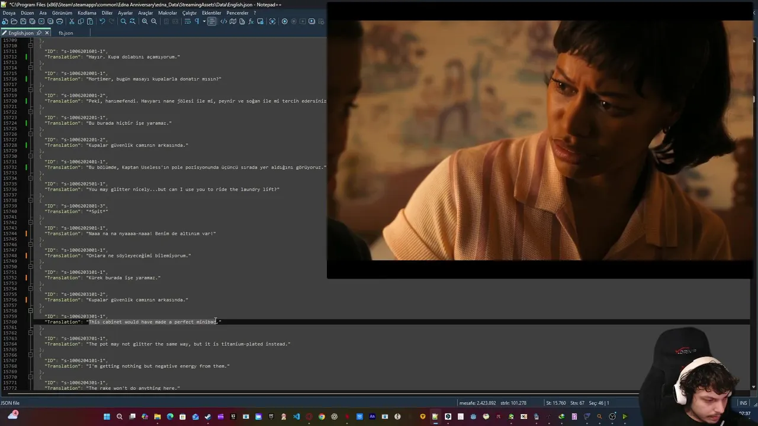Click the taskbar clock showing 07:37

tap(744, 414)
